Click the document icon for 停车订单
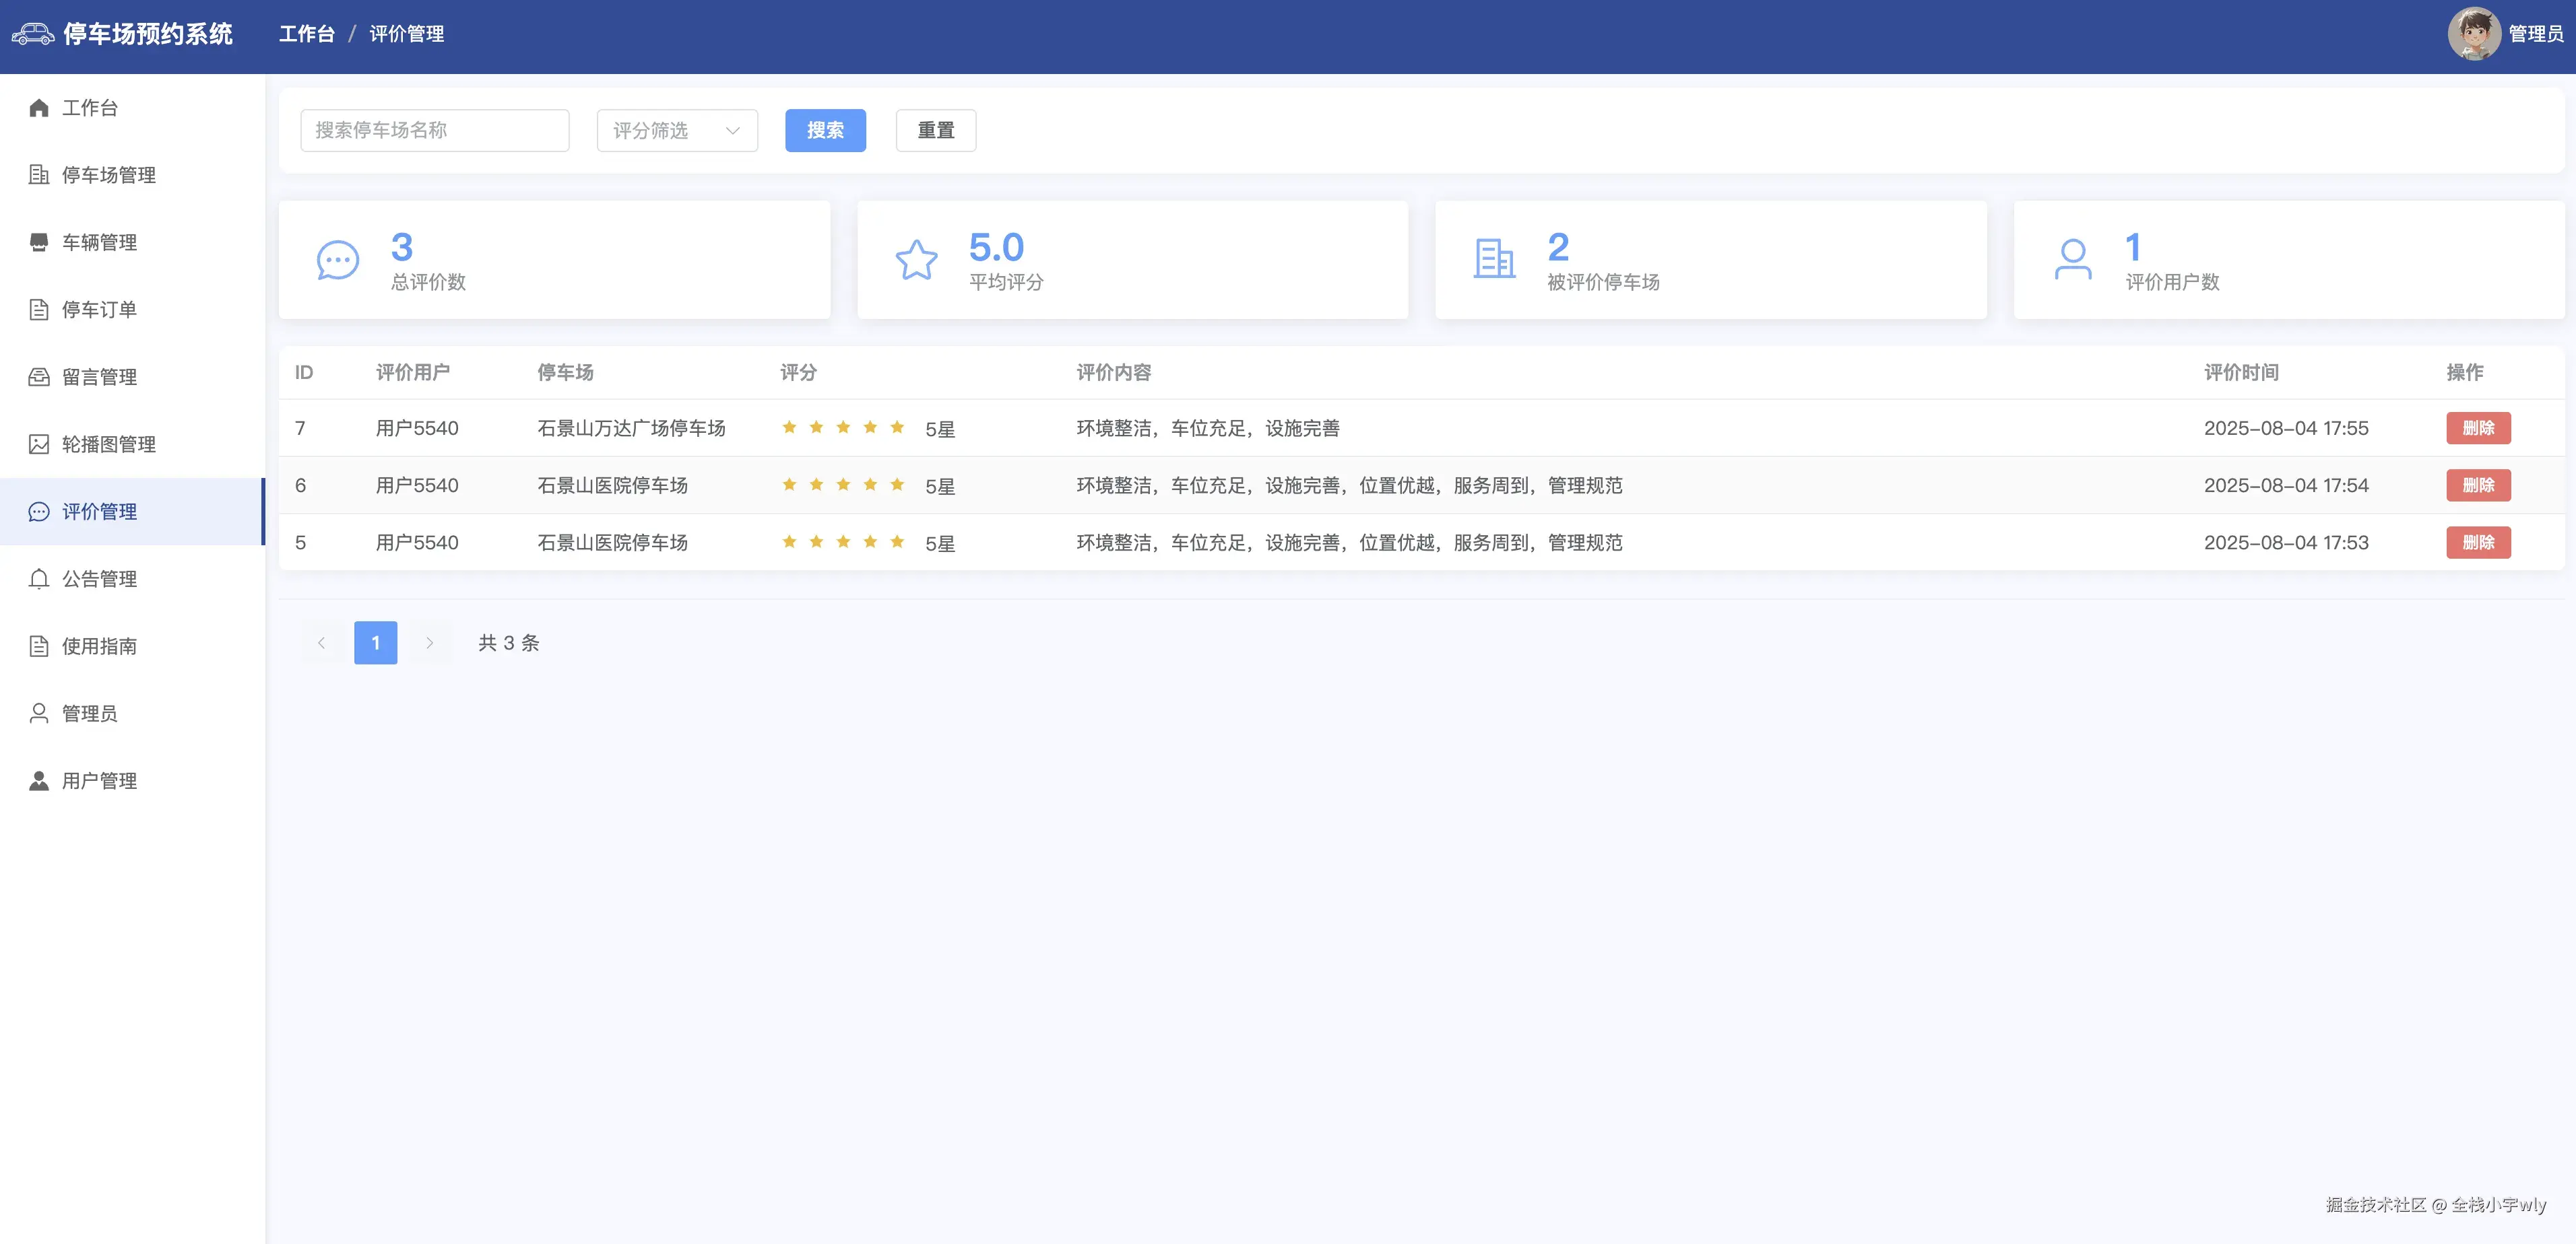The image size is (2576, 1244). coord(39,310)
